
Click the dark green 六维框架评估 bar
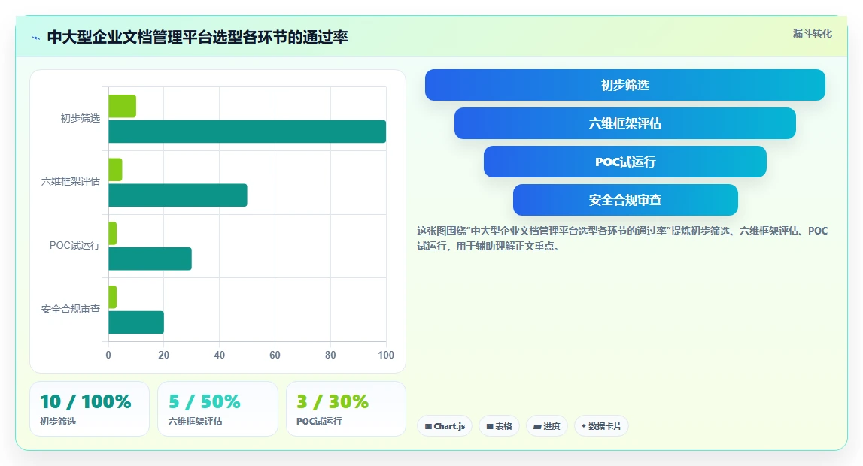click(x=178, y=195)
